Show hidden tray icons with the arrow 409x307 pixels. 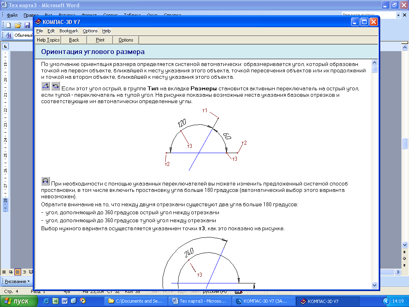point(386,301)
